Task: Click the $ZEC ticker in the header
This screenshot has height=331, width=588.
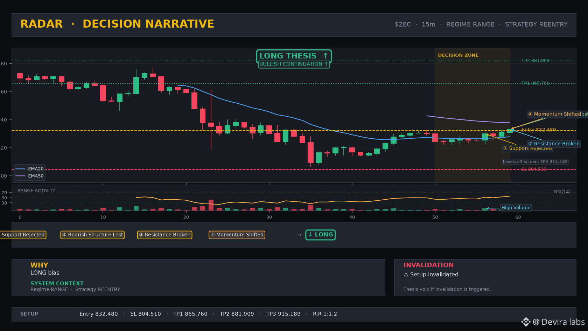Action: point(403,25)
